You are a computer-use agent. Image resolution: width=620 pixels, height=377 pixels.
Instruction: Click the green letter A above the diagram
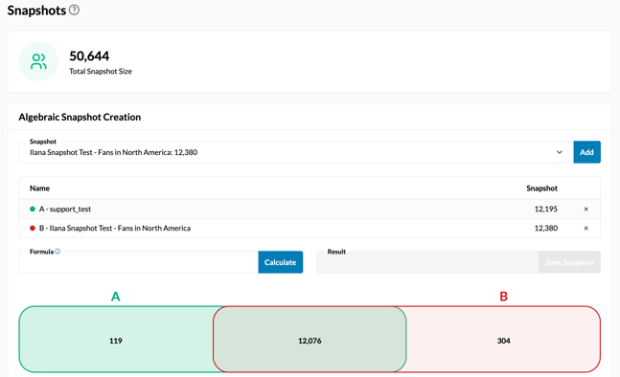(115, 296)
